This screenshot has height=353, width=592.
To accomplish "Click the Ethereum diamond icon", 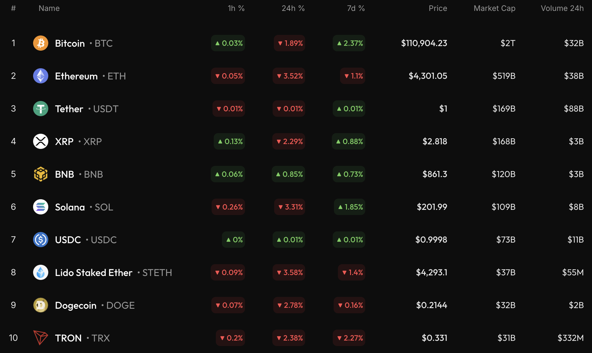I will (41, 76).
